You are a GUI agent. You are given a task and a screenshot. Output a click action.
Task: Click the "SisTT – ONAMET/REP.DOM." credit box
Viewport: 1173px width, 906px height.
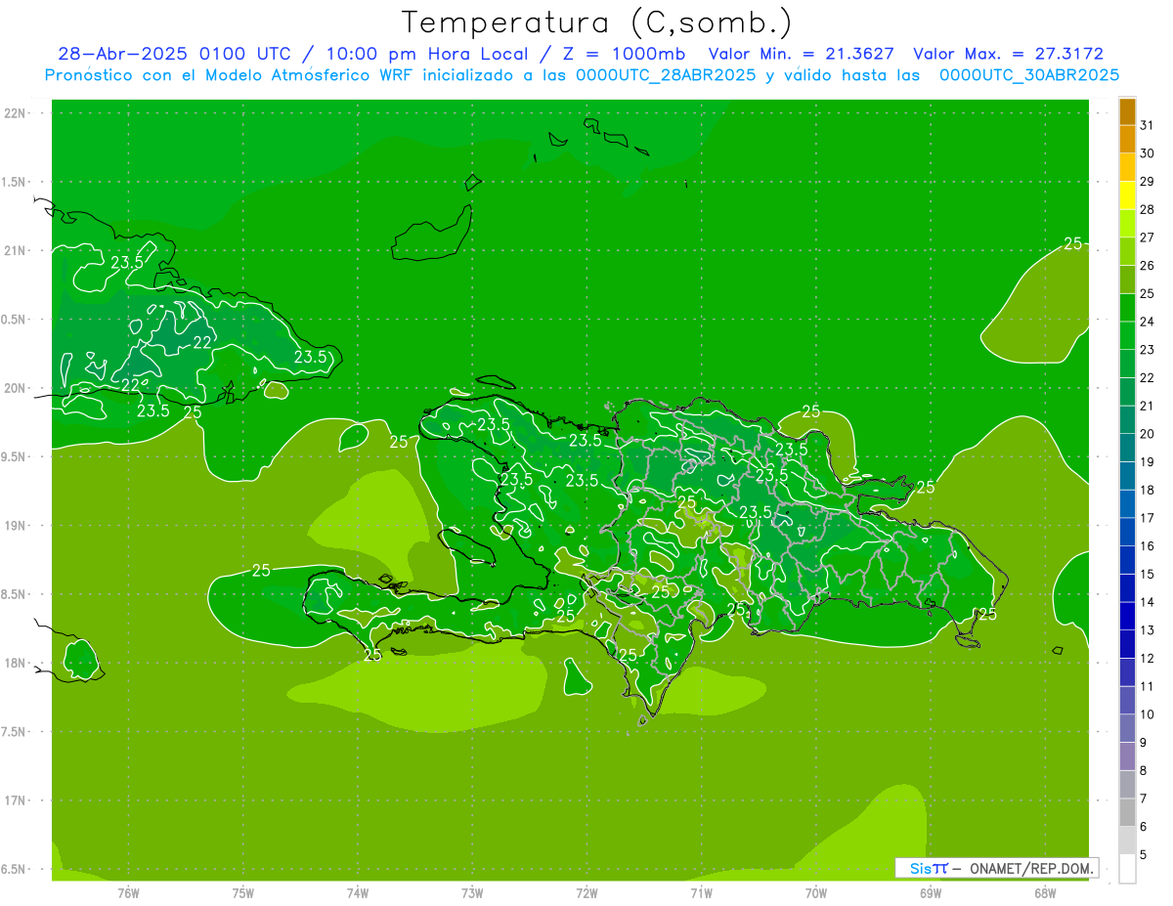pyautogui.click(x=996, y=868)
